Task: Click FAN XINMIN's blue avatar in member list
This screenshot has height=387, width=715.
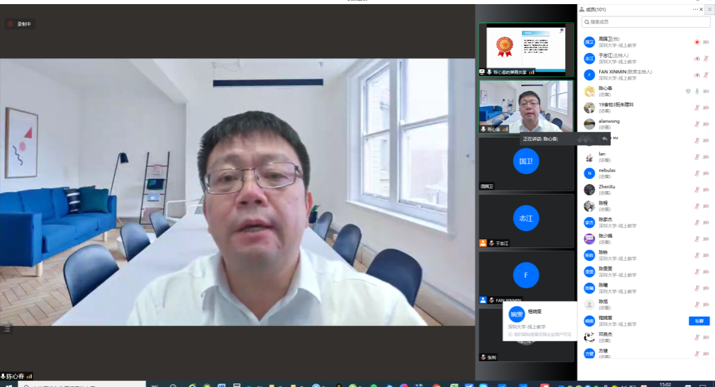Action: click(590, 75)
